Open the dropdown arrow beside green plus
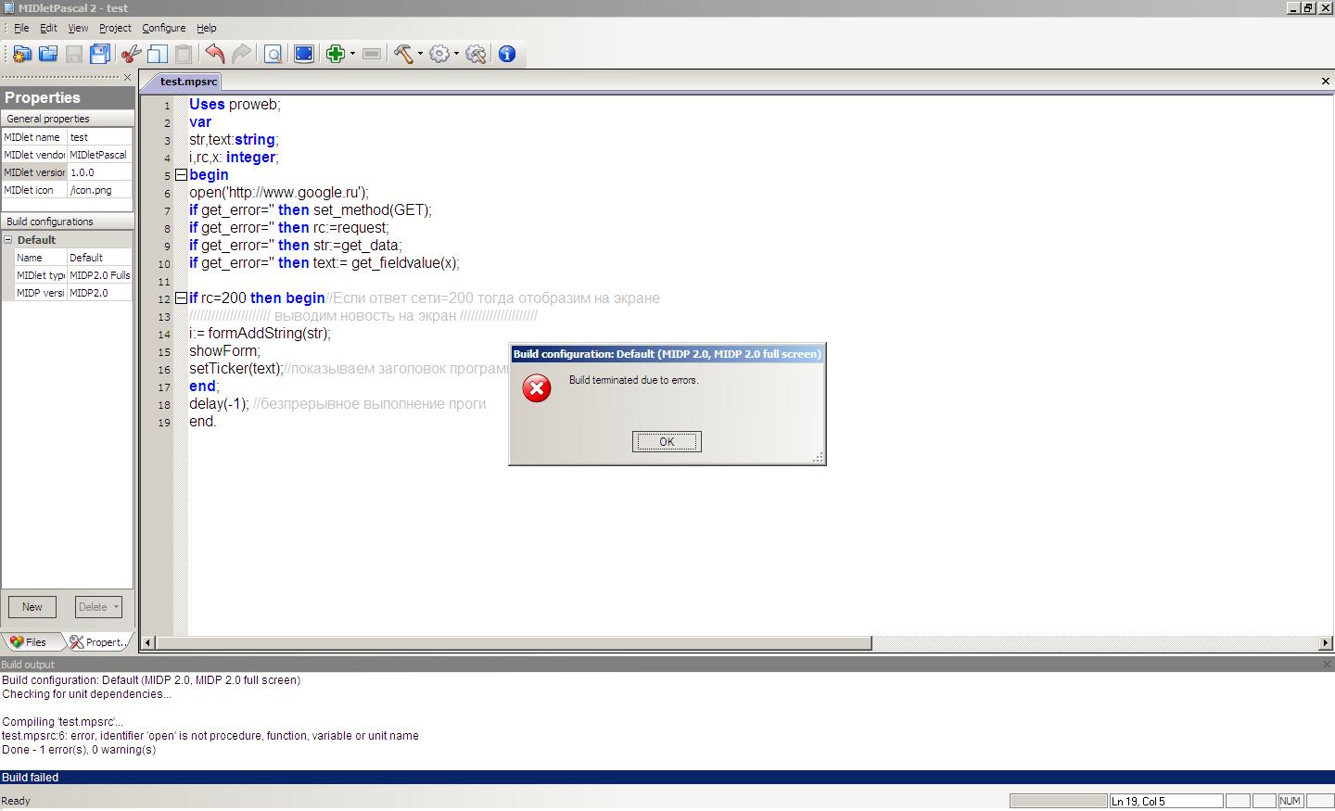Viewport: 1335px width, 811px height. pos(352,54)
